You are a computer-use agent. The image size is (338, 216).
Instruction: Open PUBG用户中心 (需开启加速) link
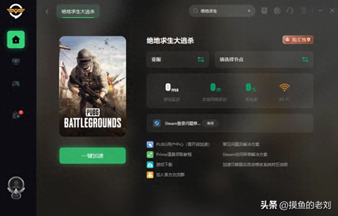(x=183, y=144)
